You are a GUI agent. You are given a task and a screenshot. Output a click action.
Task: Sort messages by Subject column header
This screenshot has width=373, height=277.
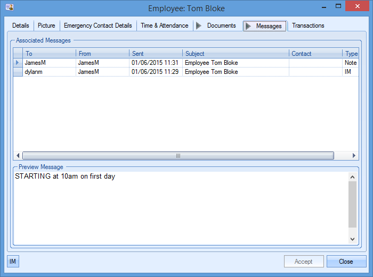tap(236, 54)
